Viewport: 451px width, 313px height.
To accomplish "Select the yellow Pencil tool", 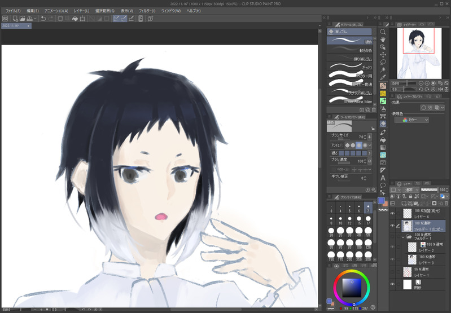I will pos(383,94).
